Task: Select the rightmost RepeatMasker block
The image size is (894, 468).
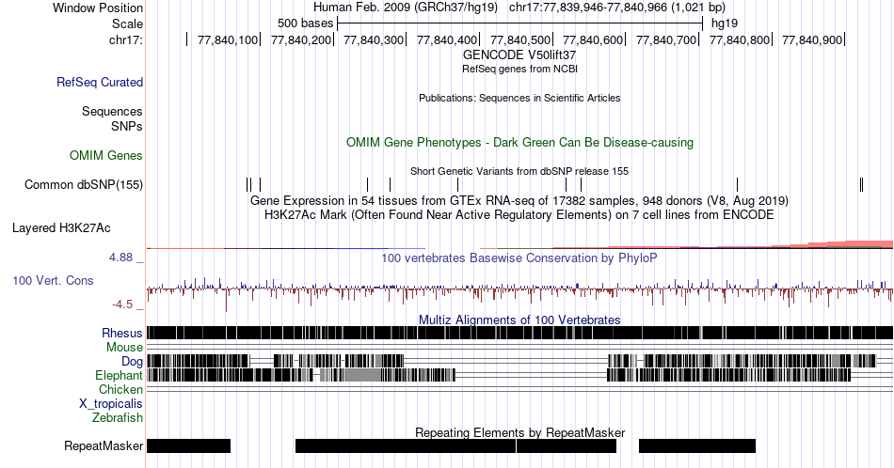Action: click(696, 445)
